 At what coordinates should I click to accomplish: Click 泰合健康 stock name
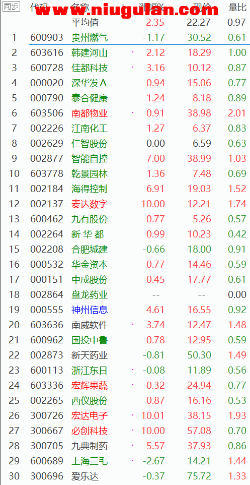(90, 98)
